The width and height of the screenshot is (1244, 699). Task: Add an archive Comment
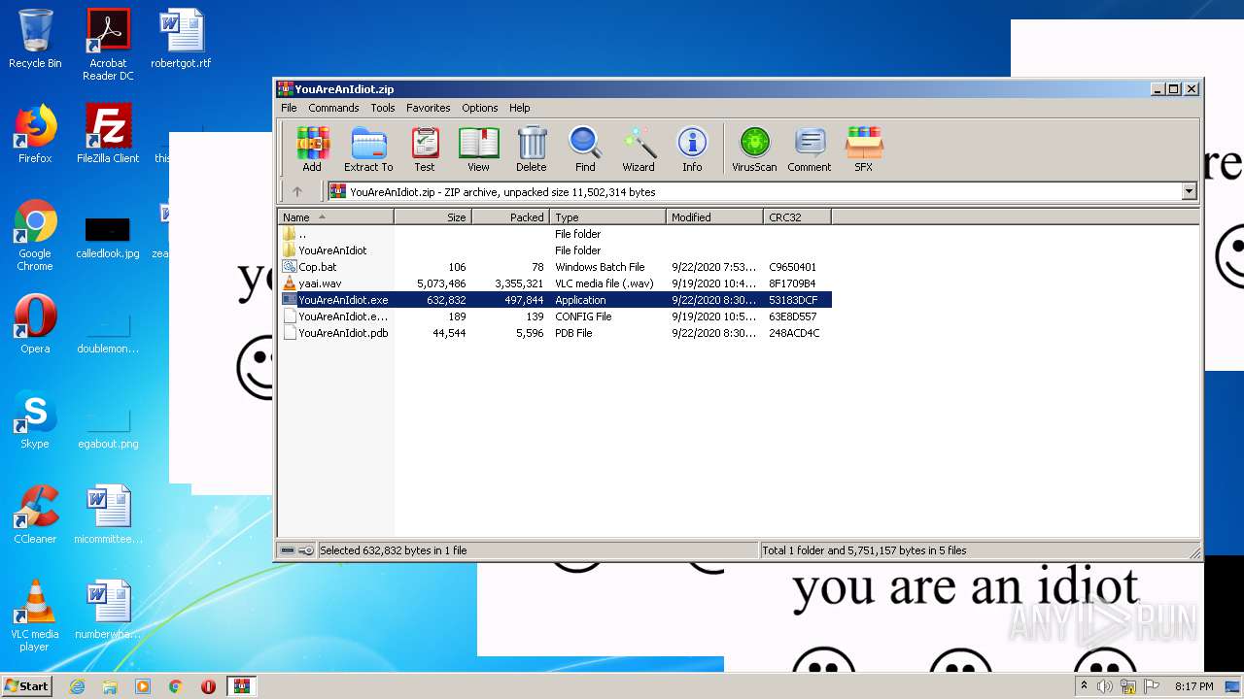[810, 150]
